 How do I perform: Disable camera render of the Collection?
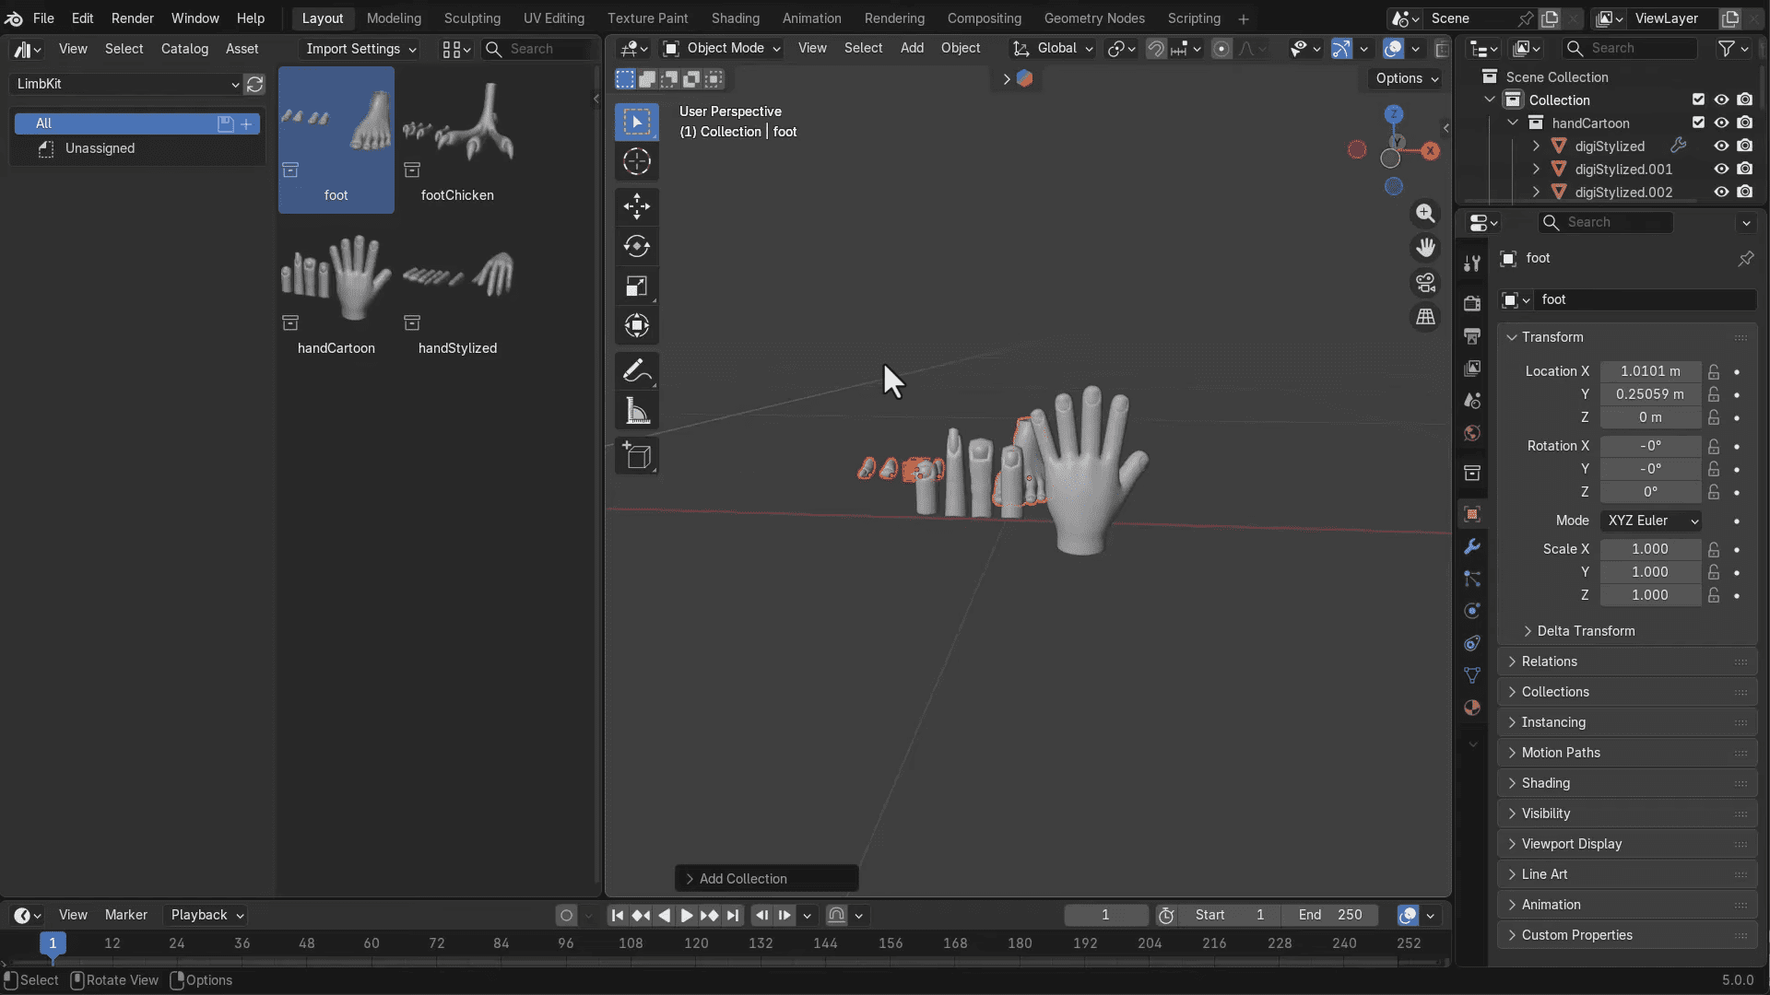(x=1746, y=99)
